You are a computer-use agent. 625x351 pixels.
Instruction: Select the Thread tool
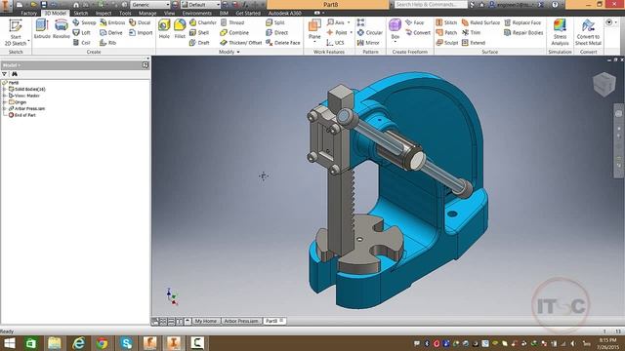[232, 22]
